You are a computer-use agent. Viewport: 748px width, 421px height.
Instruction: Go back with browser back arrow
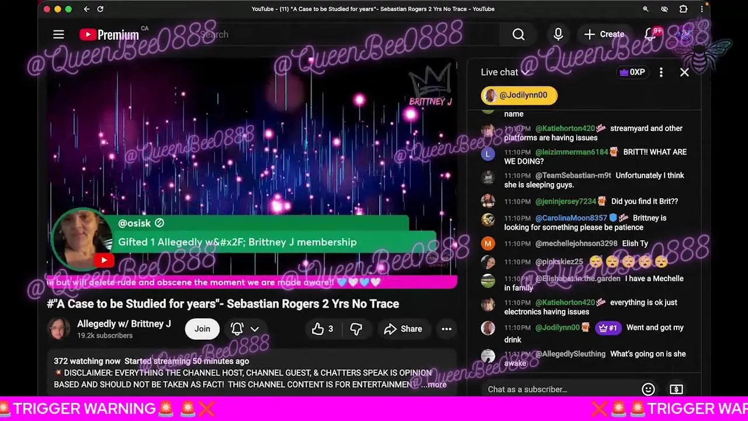86,9
